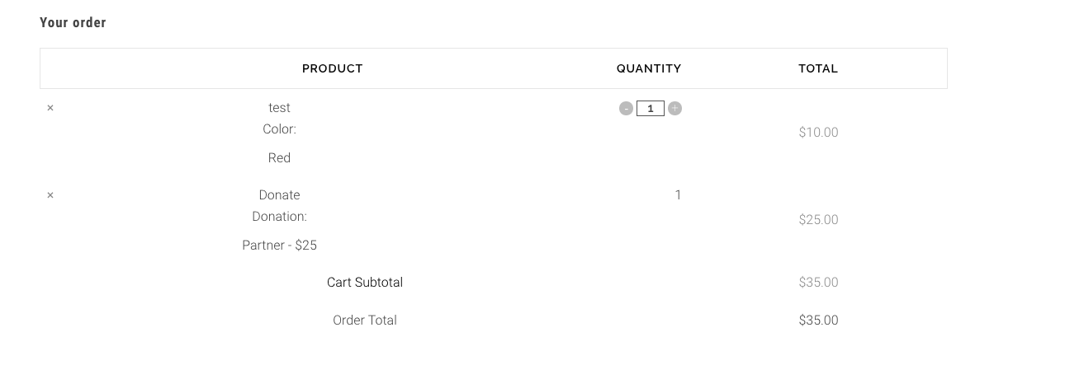The height and width of the screenshot is (379, 1065).
Task: Click the Cart Subtotal label
Action: [365, 282]
